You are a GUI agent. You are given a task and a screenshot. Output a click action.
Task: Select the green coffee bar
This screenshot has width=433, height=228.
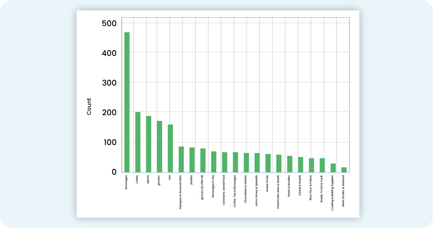point(138,142)
